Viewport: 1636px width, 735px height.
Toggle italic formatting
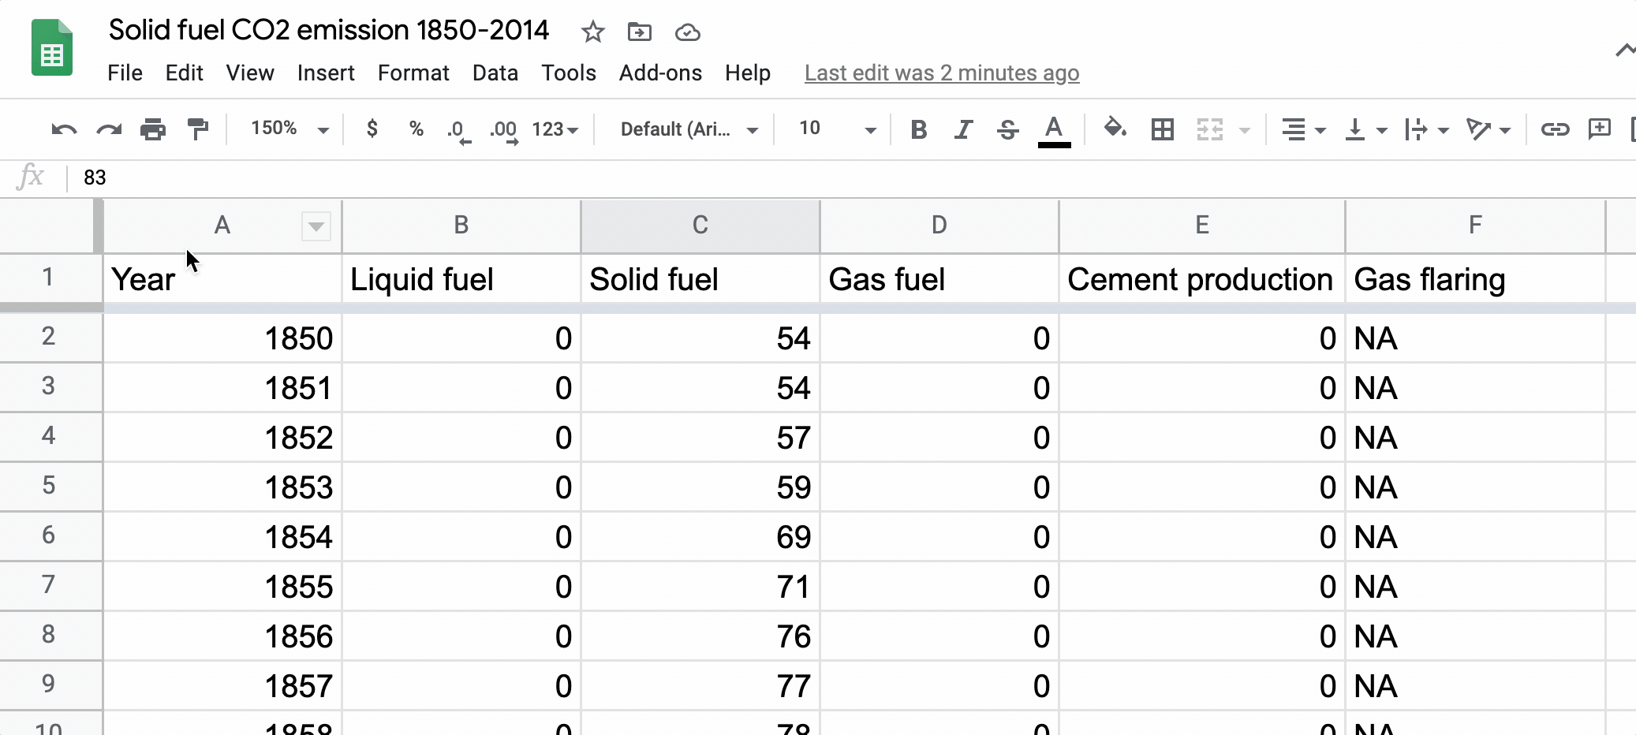pyautogui.click(x=962, y=129)
